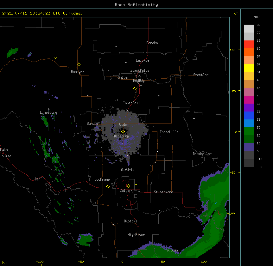Image resolution: width=273 pixels, height=266 pixels.
Task: Click the Strathmore label
Action: (x=163, y=192)
